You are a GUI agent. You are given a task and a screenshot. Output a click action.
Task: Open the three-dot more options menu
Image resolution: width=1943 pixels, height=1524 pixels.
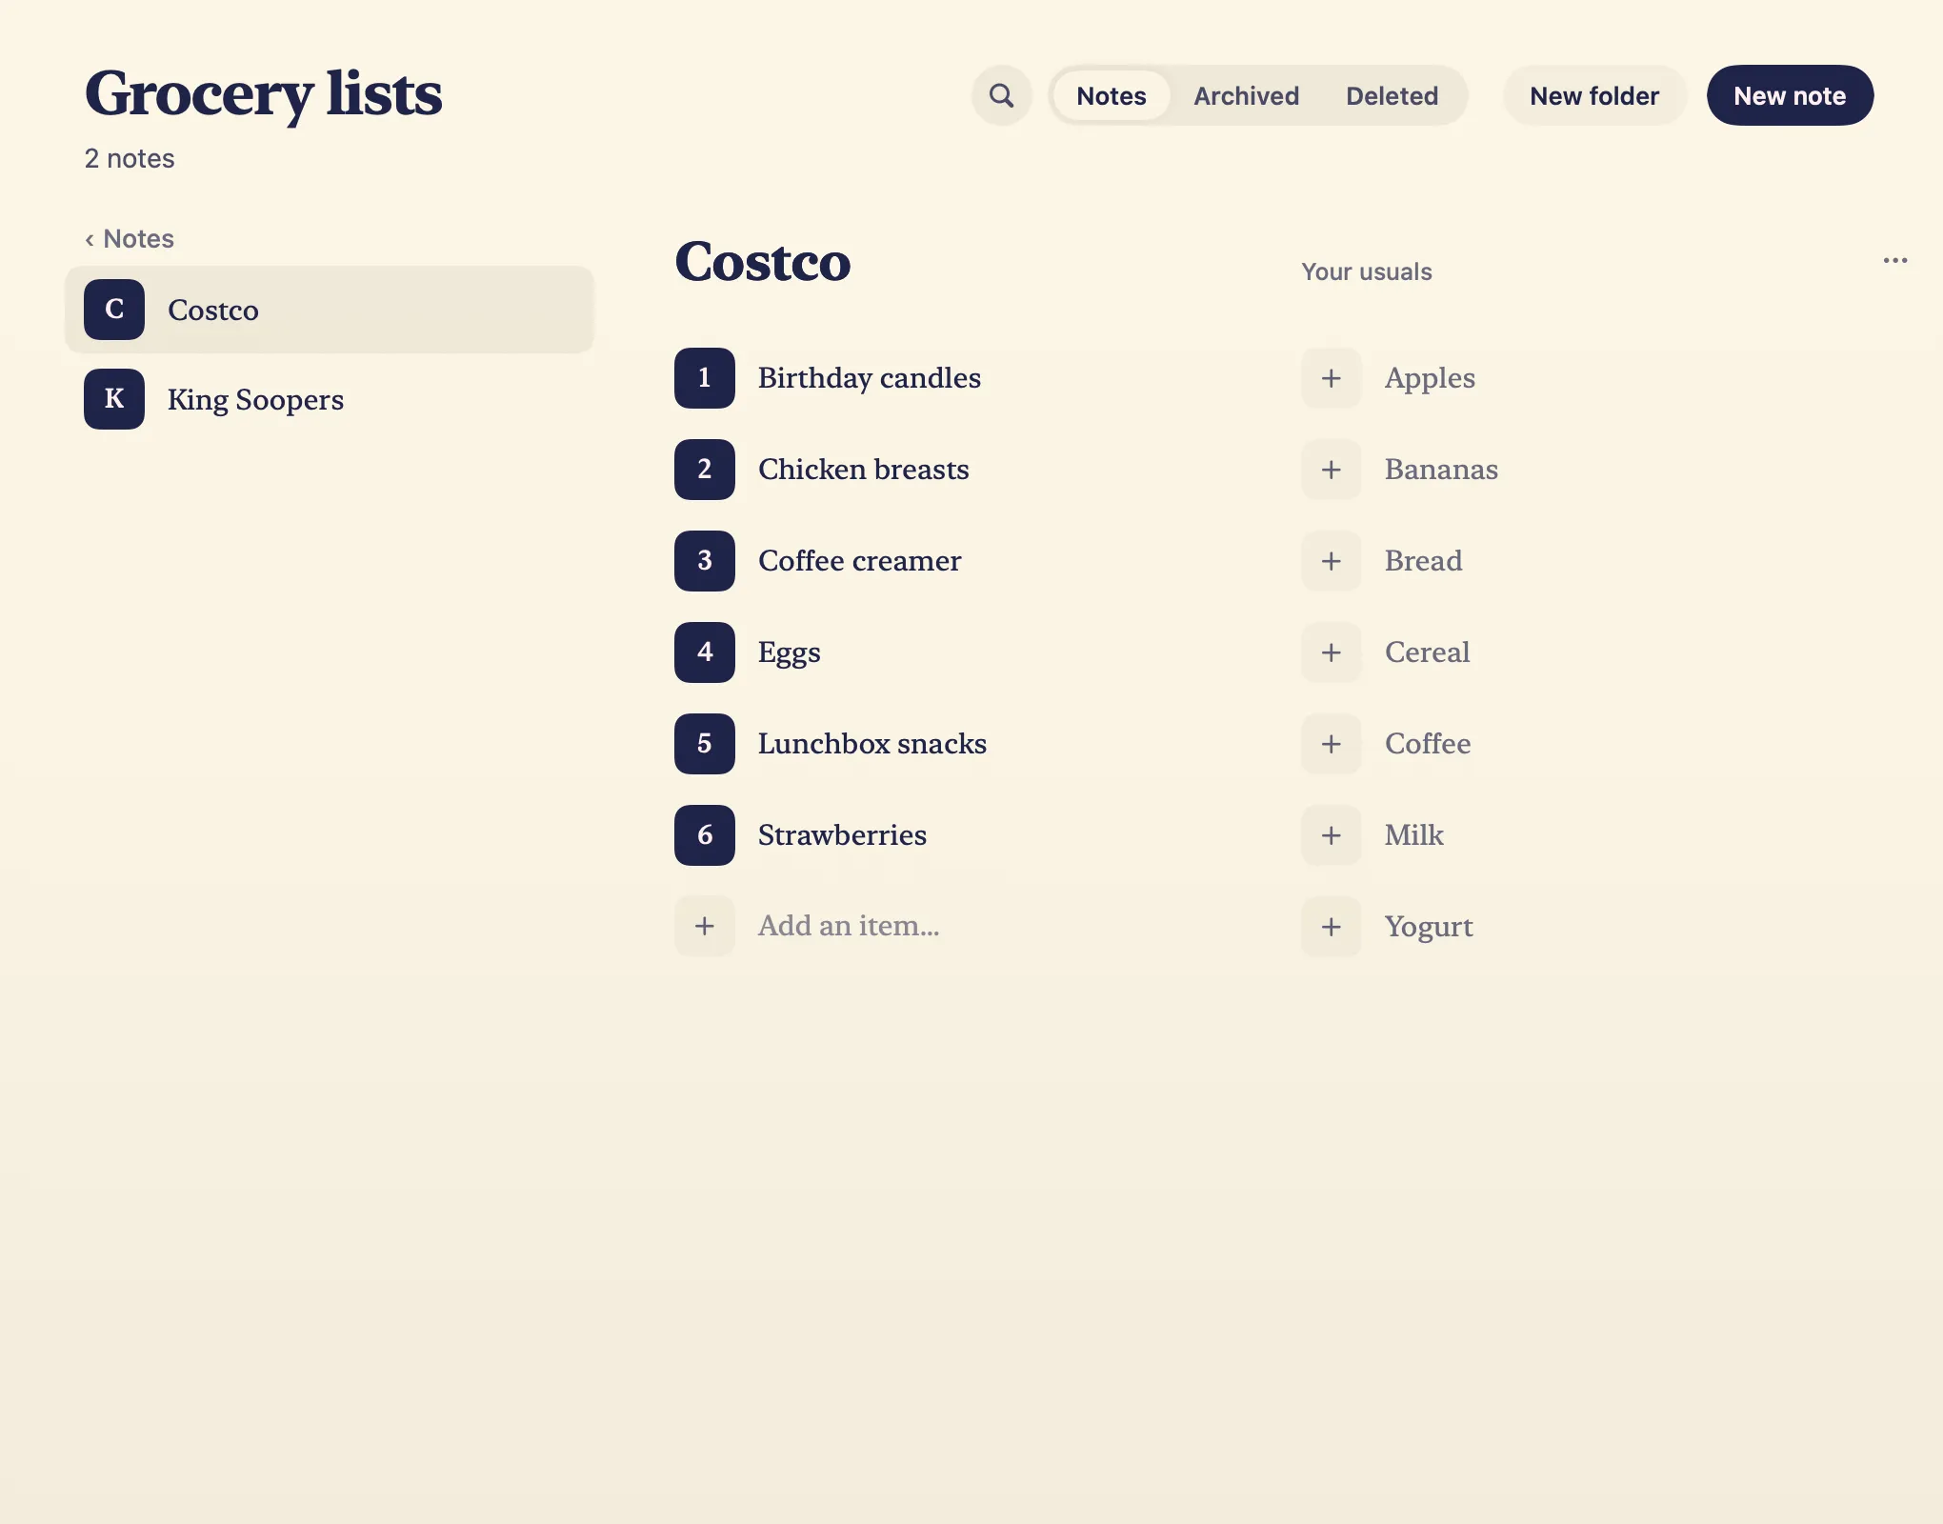1894,260
